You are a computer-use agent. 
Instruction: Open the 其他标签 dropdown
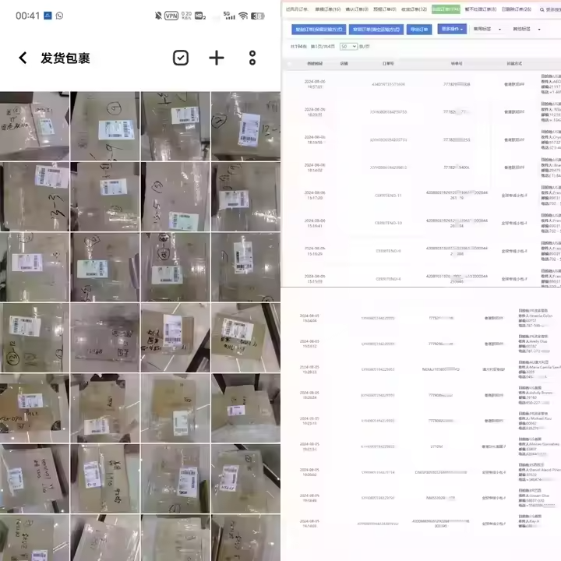click(x=526, y=29)
